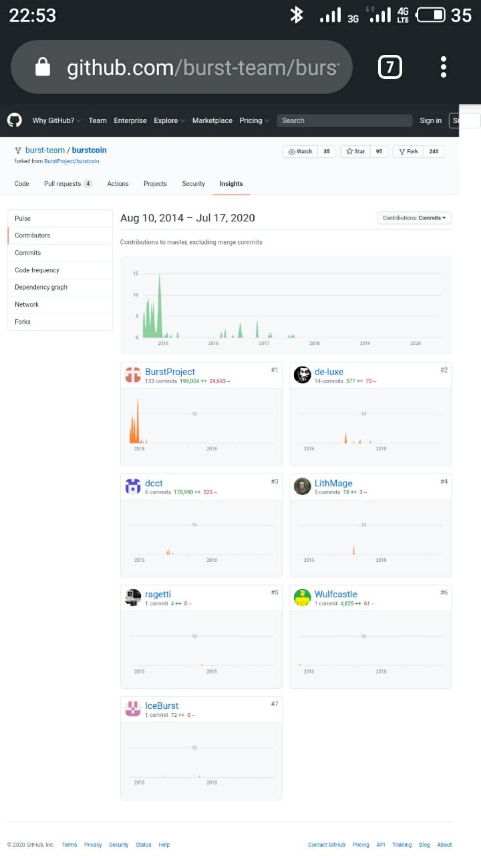This screenshot has width=481, height=856.
Task: Open the ragetti contributor name link
Action: 158,594
